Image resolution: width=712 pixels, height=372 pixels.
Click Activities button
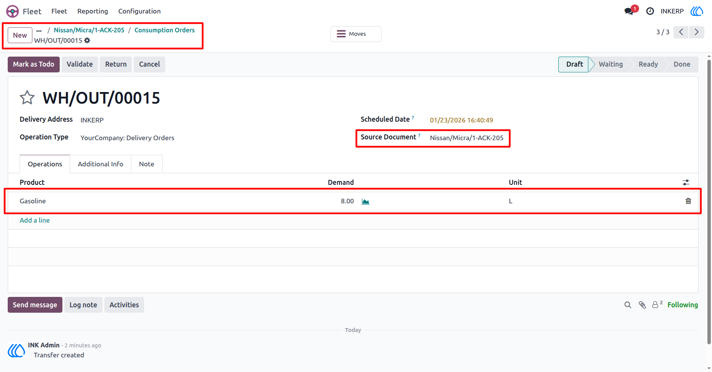[124, 305]
